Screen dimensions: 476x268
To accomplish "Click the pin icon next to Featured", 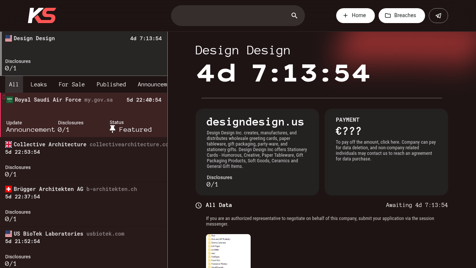I will pos(113,129).
